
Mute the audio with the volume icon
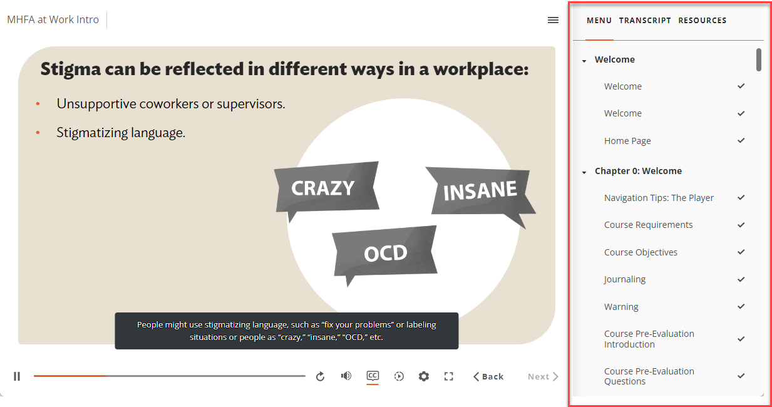coord(346,376)
